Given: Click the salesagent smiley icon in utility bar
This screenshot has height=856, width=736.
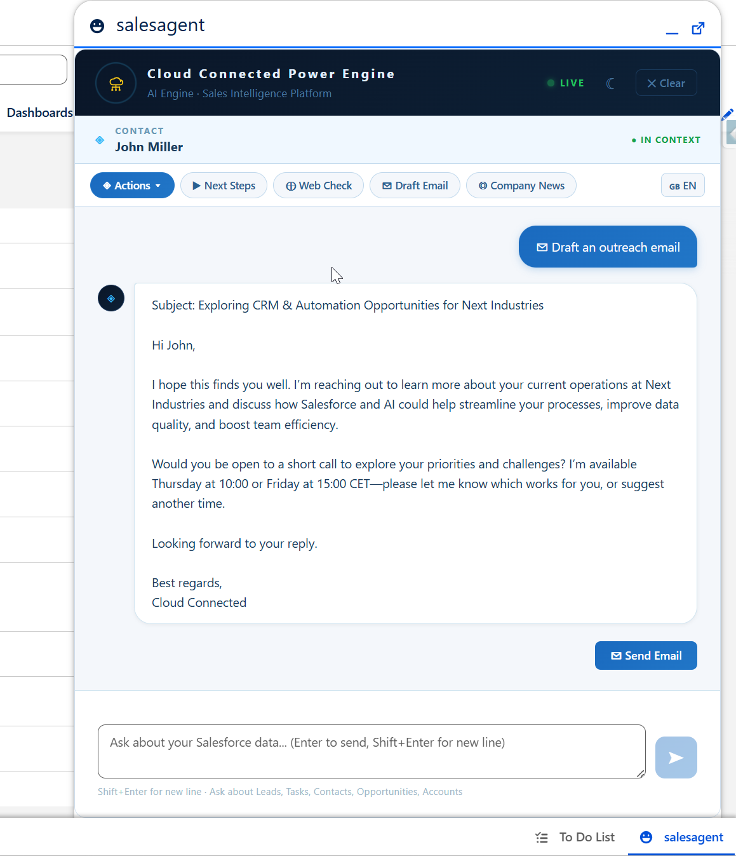Looking at the screenshot, I should 646,838.
